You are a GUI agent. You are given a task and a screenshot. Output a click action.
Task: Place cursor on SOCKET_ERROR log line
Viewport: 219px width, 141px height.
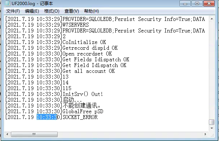tap(51, 117)
